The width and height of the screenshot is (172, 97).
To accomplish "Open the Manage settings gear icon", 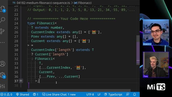I will click(x=3, y=75).
